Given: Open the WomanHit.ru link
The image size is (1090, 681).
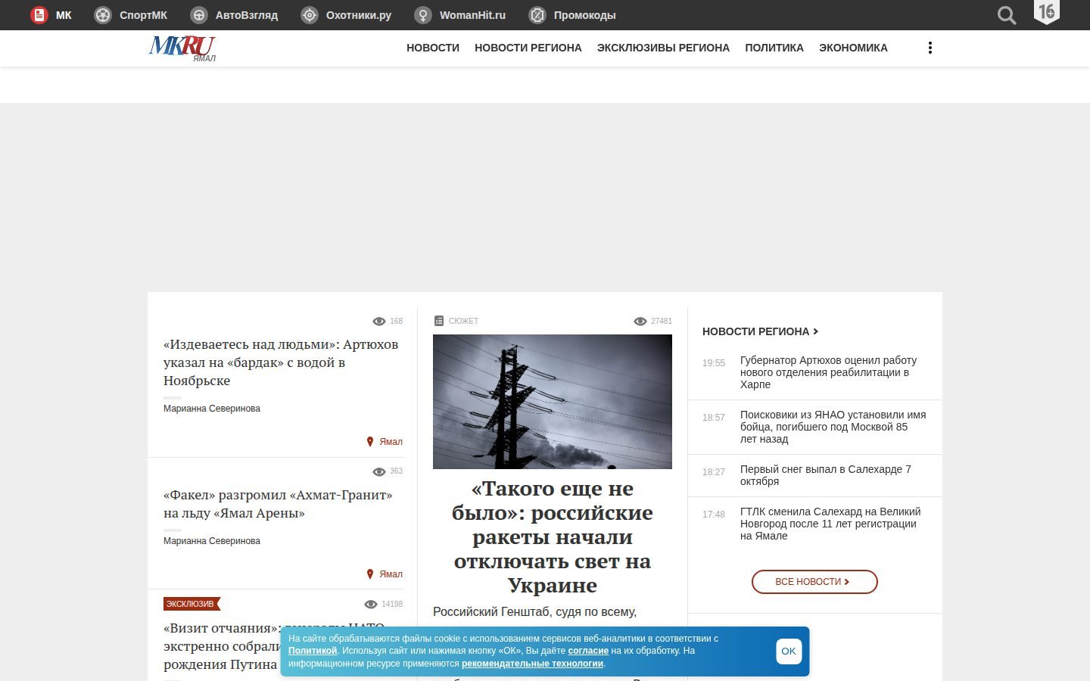Looking at the screenshot, I should point(472,15).
